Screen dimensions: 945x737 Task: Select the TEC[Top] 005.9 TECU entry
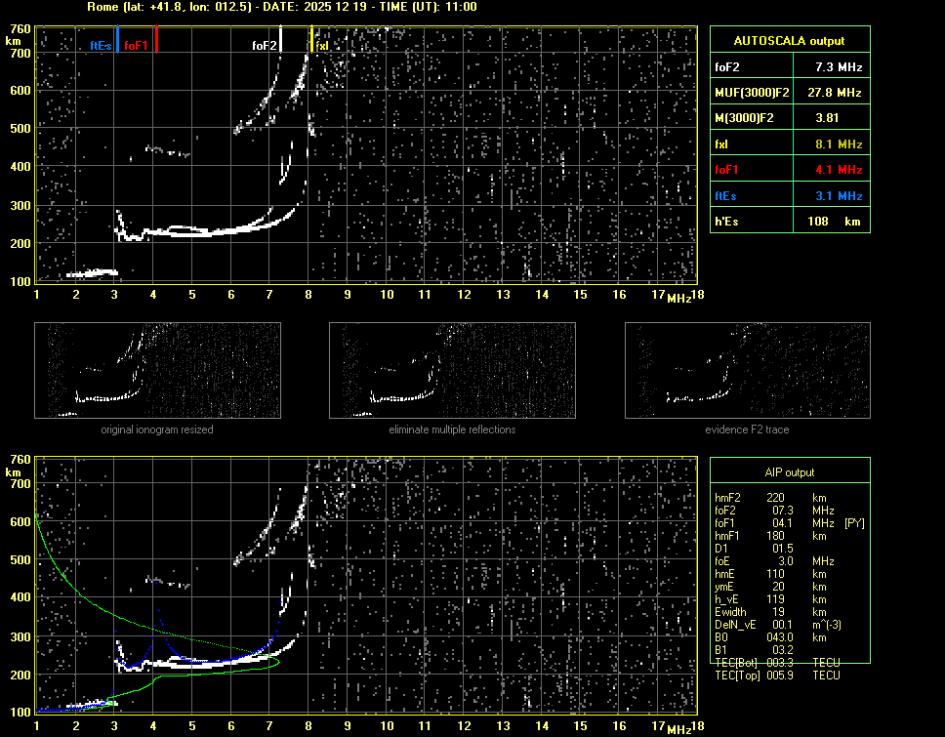pos(777,676)
